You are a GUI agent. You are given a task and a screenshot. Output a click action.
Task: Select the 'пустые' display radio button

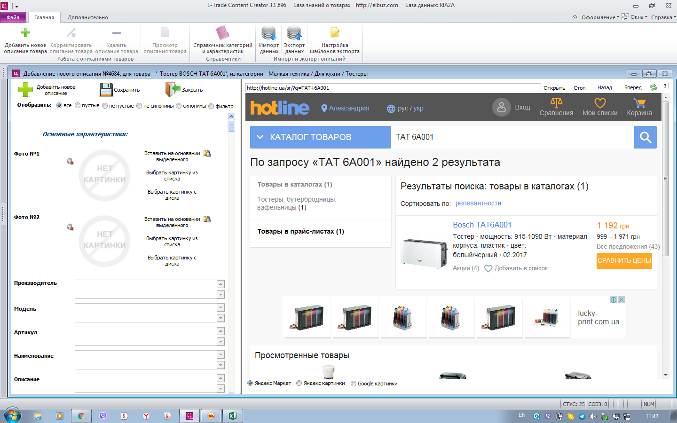[x=78, y=106]
